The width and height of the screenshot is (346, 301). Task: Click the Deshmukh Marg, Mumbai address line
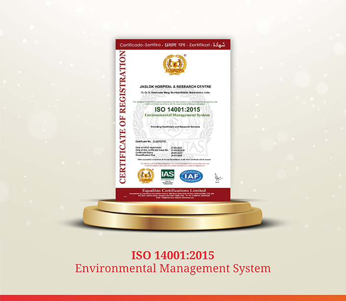(x=175, y=93)
